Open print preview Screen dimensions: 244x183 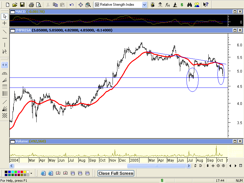click(x=38, y=5)
